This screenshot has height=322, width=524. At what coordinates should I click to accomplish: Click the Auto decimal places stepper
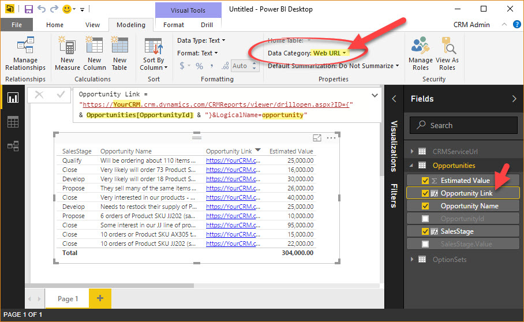click(x=254, y=66)
